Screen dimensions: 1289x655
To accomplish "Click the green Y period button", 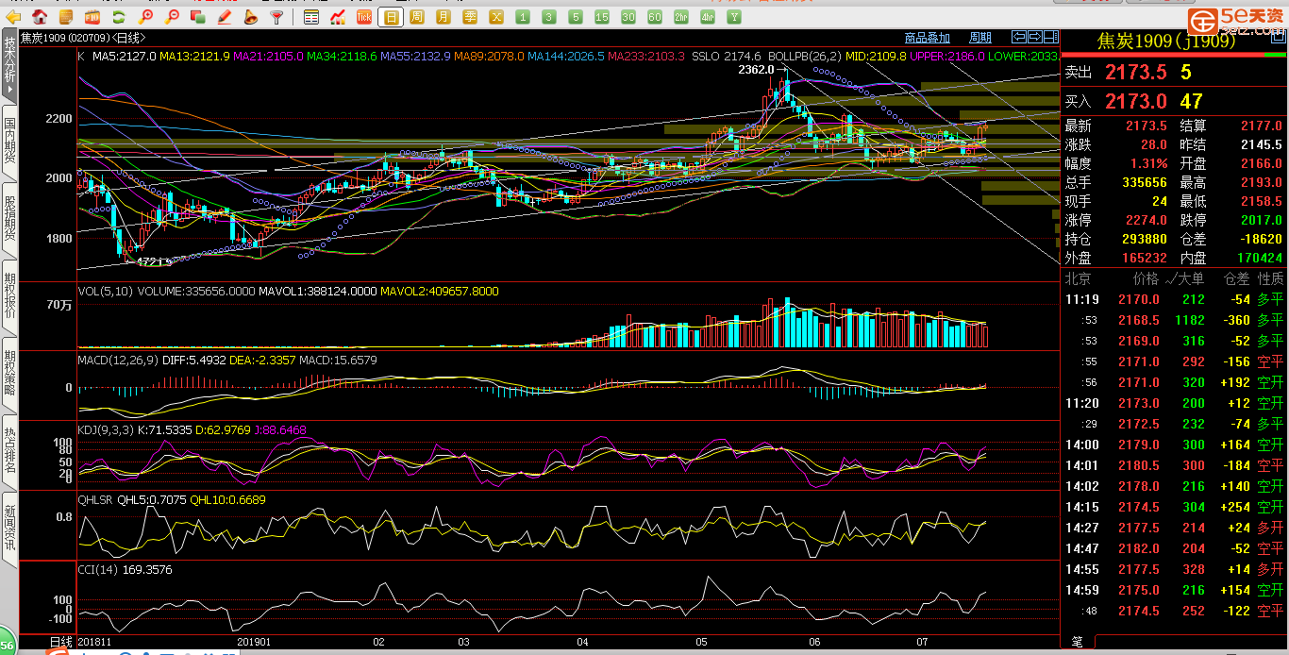I will click(x=734, y=17).
